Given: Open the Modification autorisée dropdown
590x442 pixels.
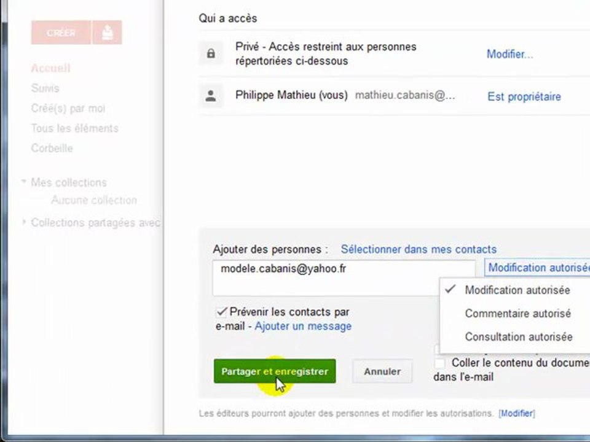Looking at the screenshot, I should pos(537,268).
